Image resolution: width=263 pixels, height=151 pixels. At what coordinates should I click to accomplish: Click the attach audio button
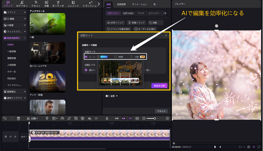[145, 29]
